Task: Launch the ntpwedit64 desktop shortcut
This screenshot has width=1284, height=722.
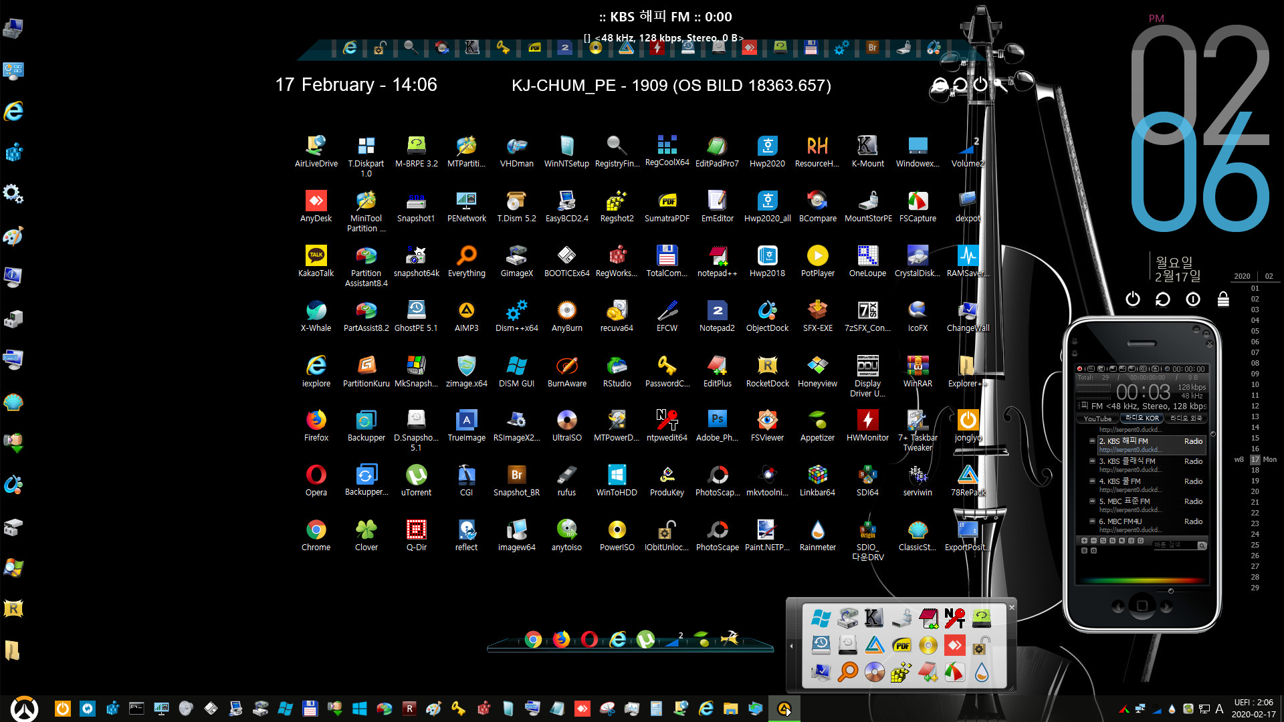Action: click(667, 426)
